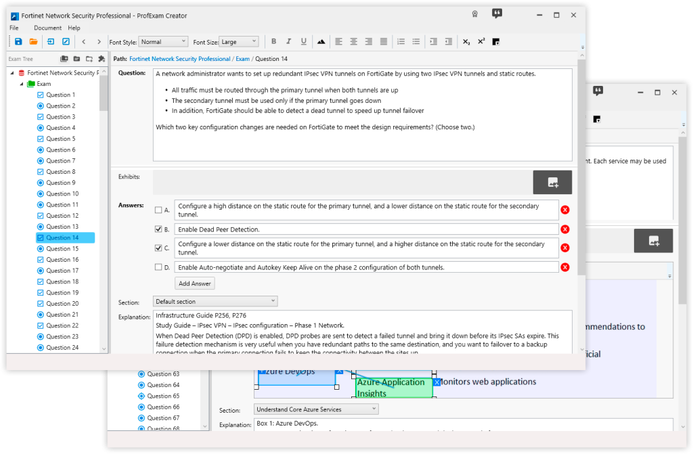Click the blue Edit pencil toolbar icon
This screenshot has width=693, height=454.
(x=66, y=41)
